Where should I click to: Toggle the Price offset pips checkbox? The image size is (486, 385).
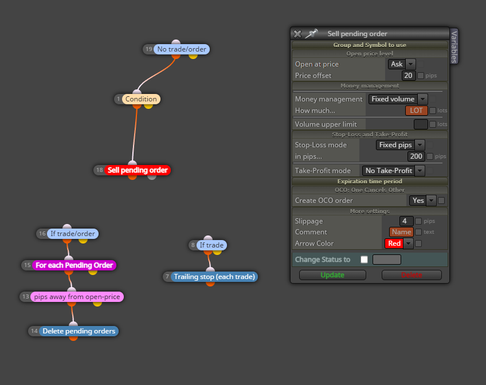(421, 76)
